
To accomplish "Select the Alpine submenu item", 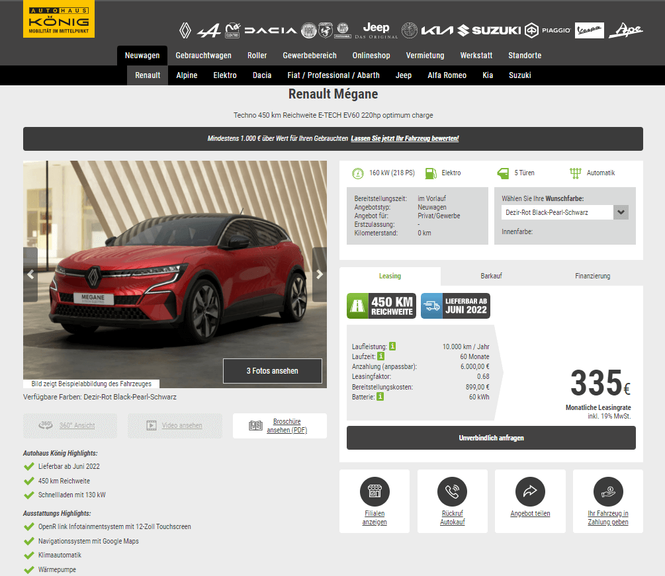I will (187, 75).
